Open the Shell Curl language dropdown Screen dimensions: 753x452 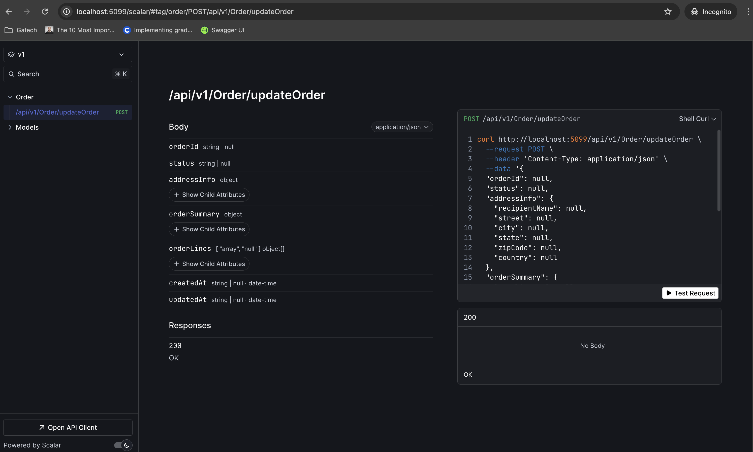pos(697,119)
